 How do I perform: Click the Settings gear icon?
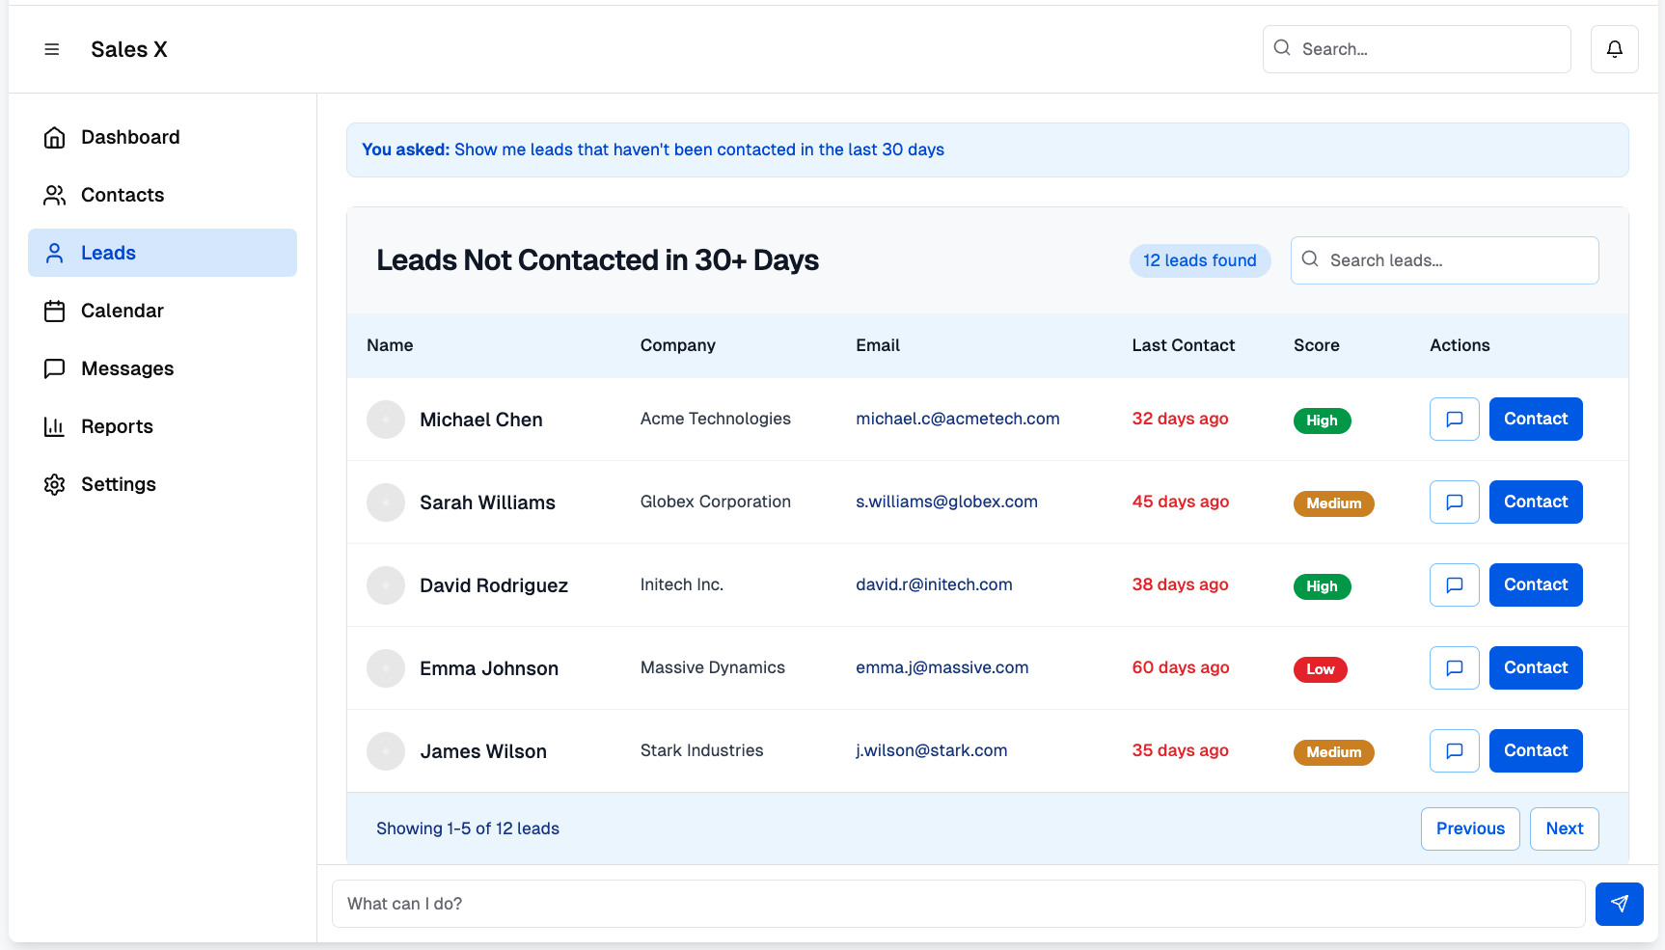(x=55, y=484)
